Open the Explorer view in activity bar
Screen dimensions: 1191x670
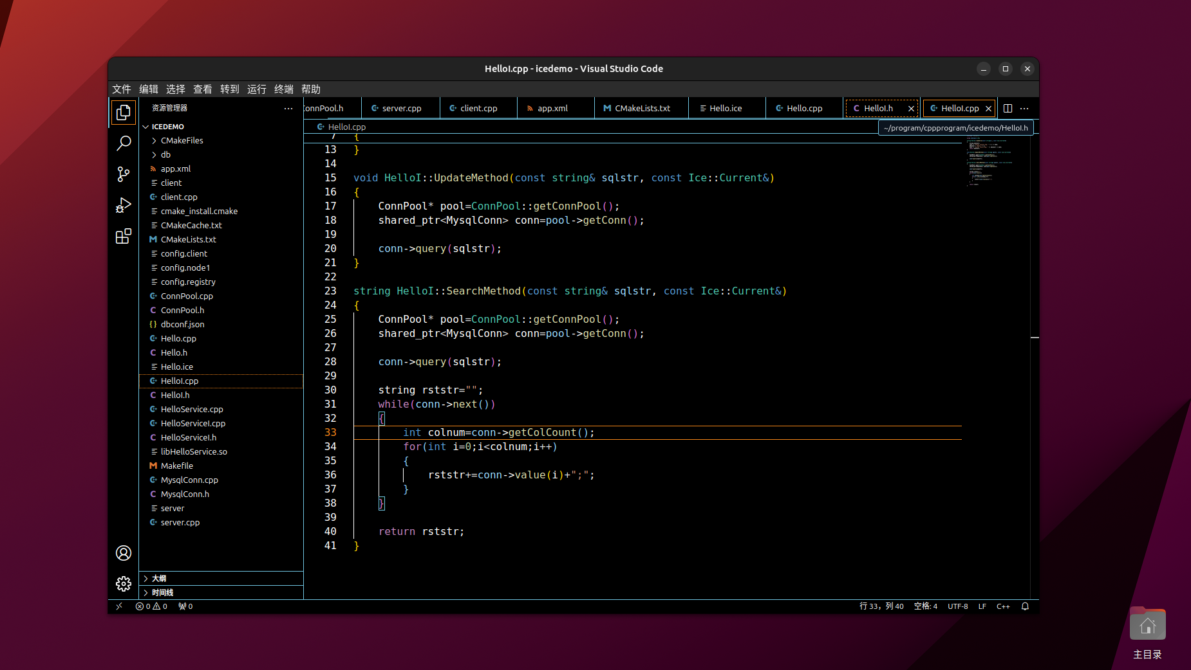124,113
